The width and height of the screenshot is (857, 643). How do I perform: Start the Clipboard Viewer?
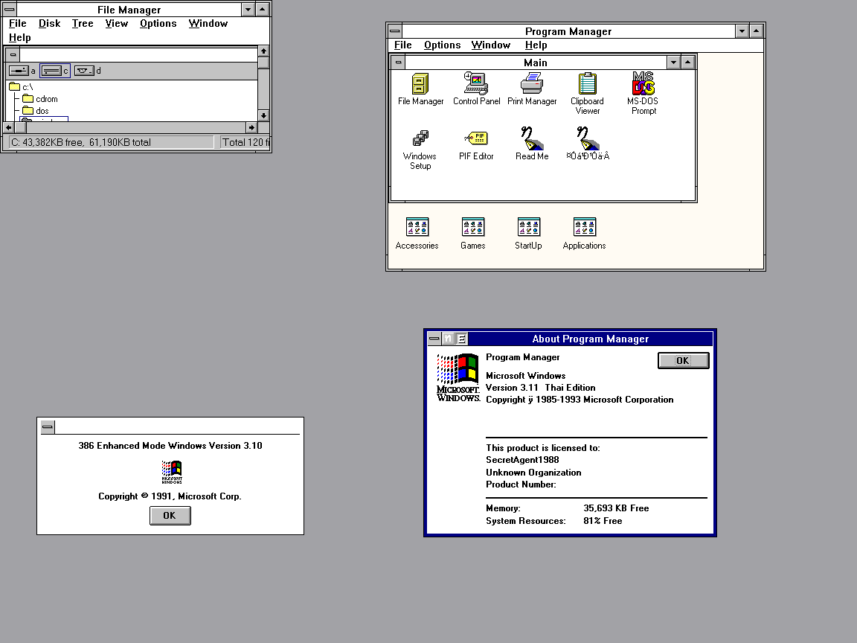[587, 83]
